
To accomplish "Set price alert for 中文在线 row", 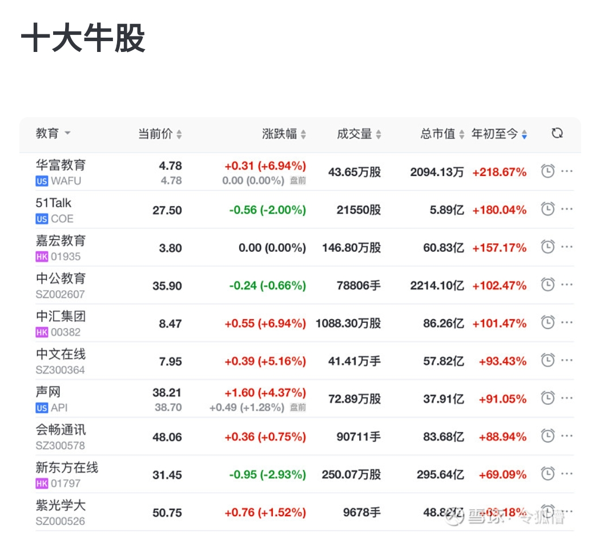I will [x=547, y=360].
